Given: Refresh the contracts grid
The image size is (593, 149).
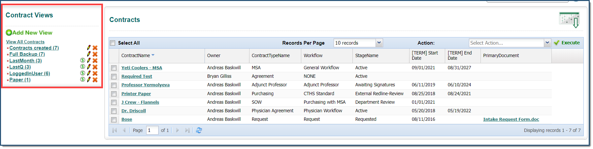Looking at the screenshot, I should (x=199, y=130).
